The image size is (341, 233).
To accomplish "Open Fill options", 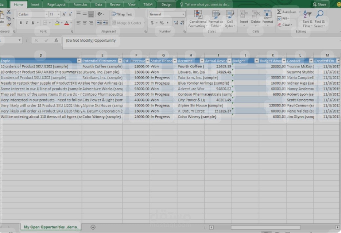I will pyautogui.click(x=283, y=18).
